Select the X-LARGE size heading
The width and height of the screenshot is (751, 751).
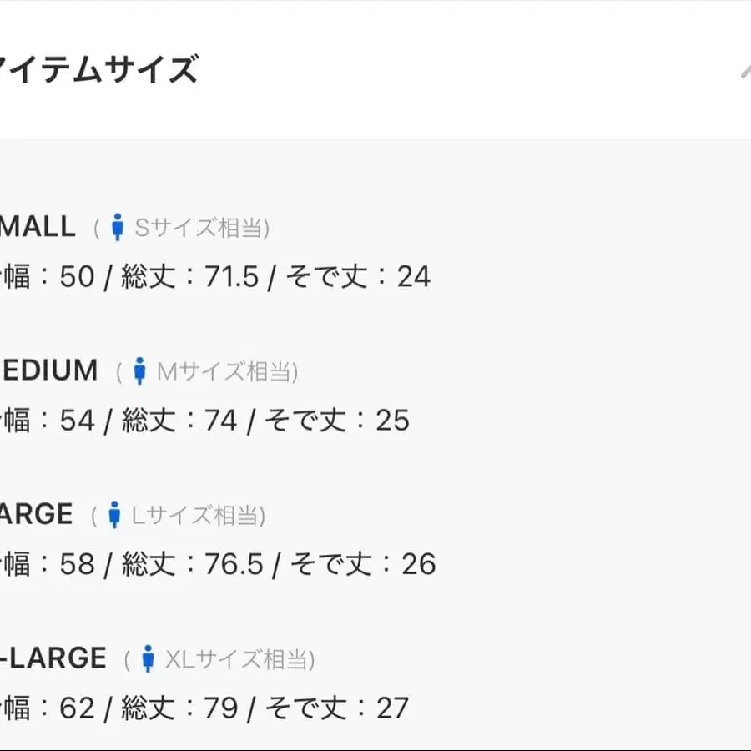(53, 658)
